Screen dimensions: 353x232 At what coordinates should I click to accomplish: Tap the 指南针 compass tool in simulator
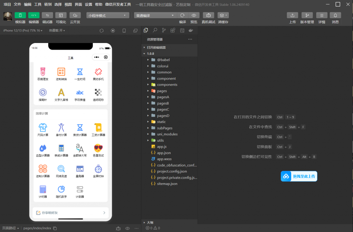(x=43, y=95)
